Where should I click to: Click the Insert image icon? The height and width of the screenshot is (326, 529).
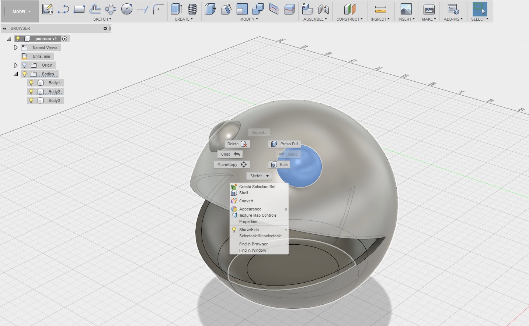(406, 9)
